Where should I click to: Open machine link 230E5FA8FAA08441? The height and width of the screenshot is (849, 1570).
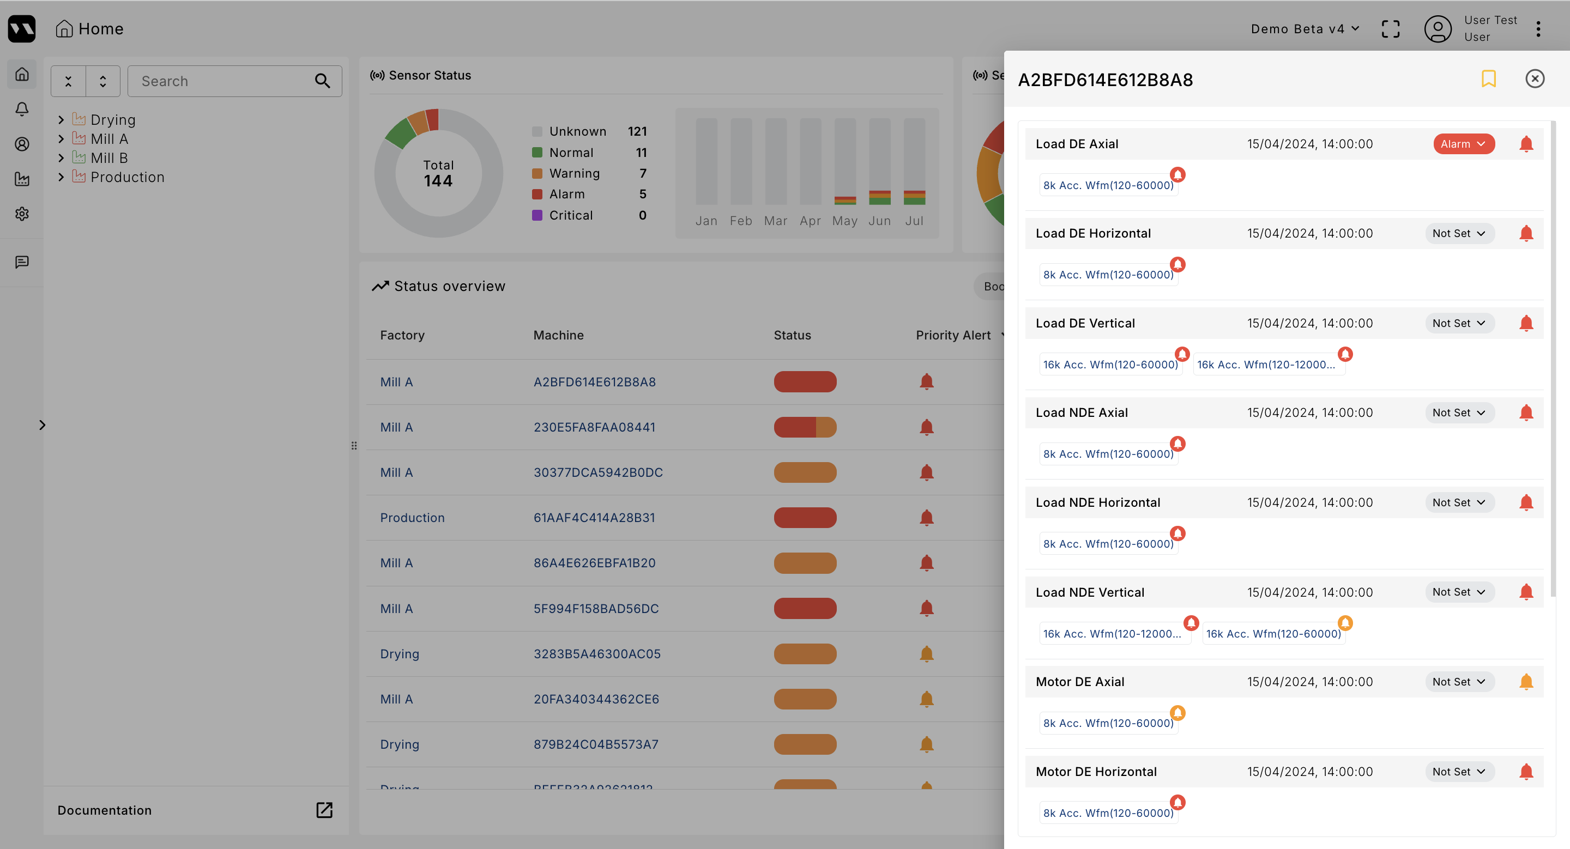(594, 427)
